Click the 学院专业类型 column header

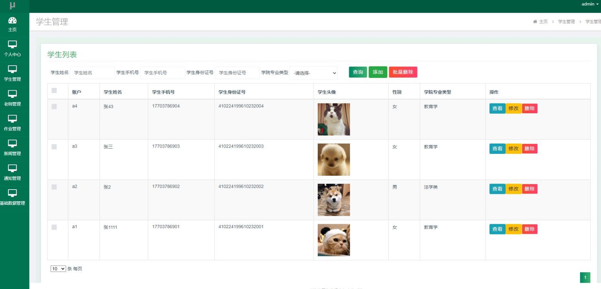[x=437, y=92]
